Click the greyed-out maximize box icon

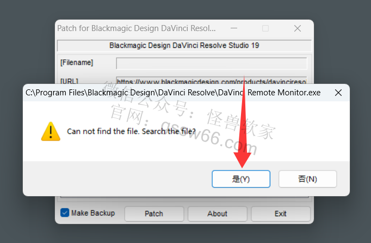265,28
